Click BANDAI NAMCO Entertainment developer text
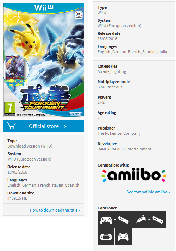This screenshot has height=251, width=176. [125, 149]
